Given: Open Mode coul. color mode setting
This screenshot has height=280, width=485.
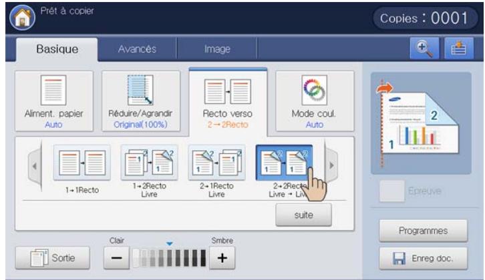Looking at the screenshot, I should coord(315,100).
